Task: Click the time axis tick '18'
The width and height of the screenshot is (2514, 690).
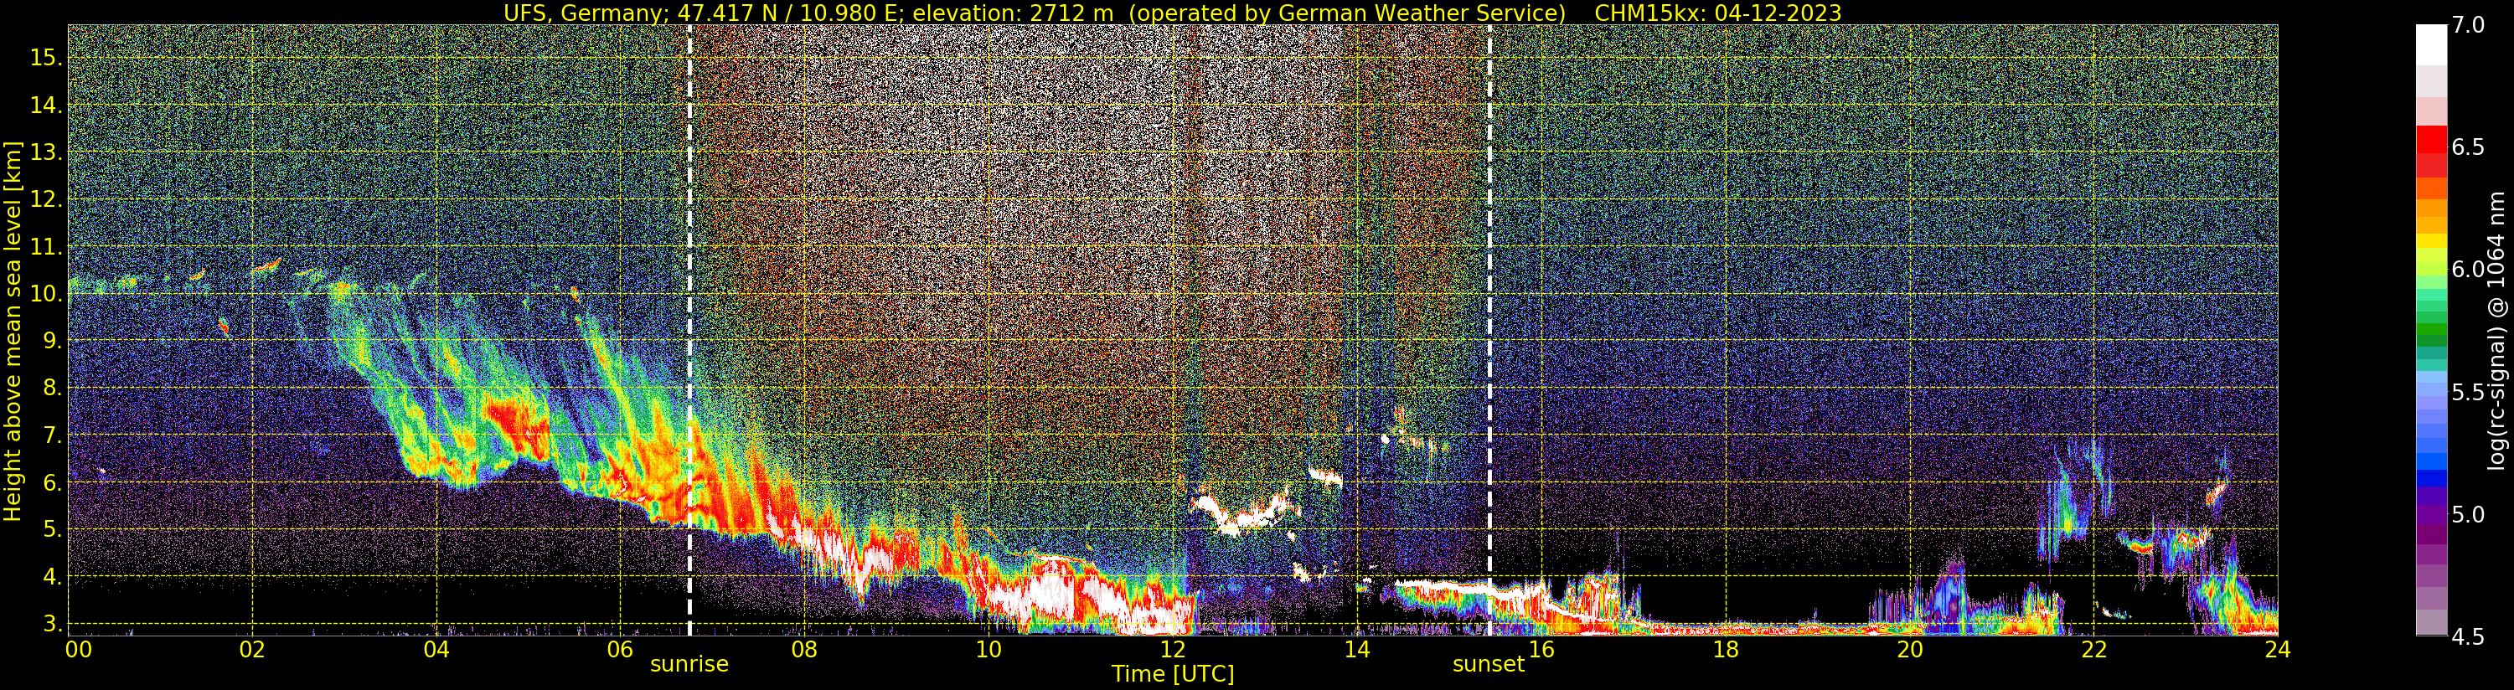Action: 1726,650
